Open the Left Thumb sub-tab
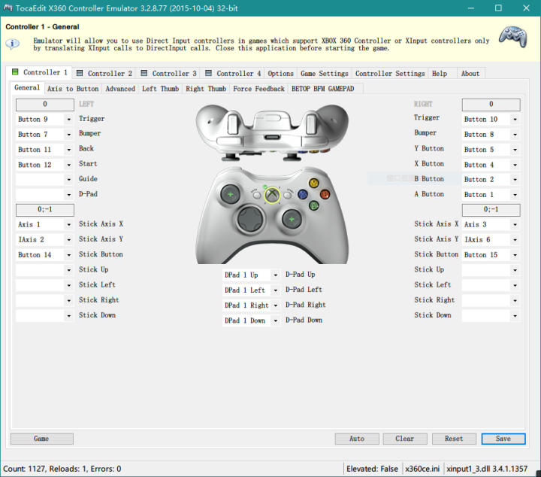The width and height of the screenshot is (541, 477). coord(161,89)
